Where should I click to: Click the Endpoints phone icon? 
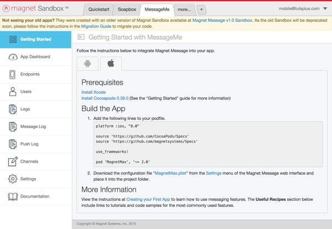(x=12, y=74)
